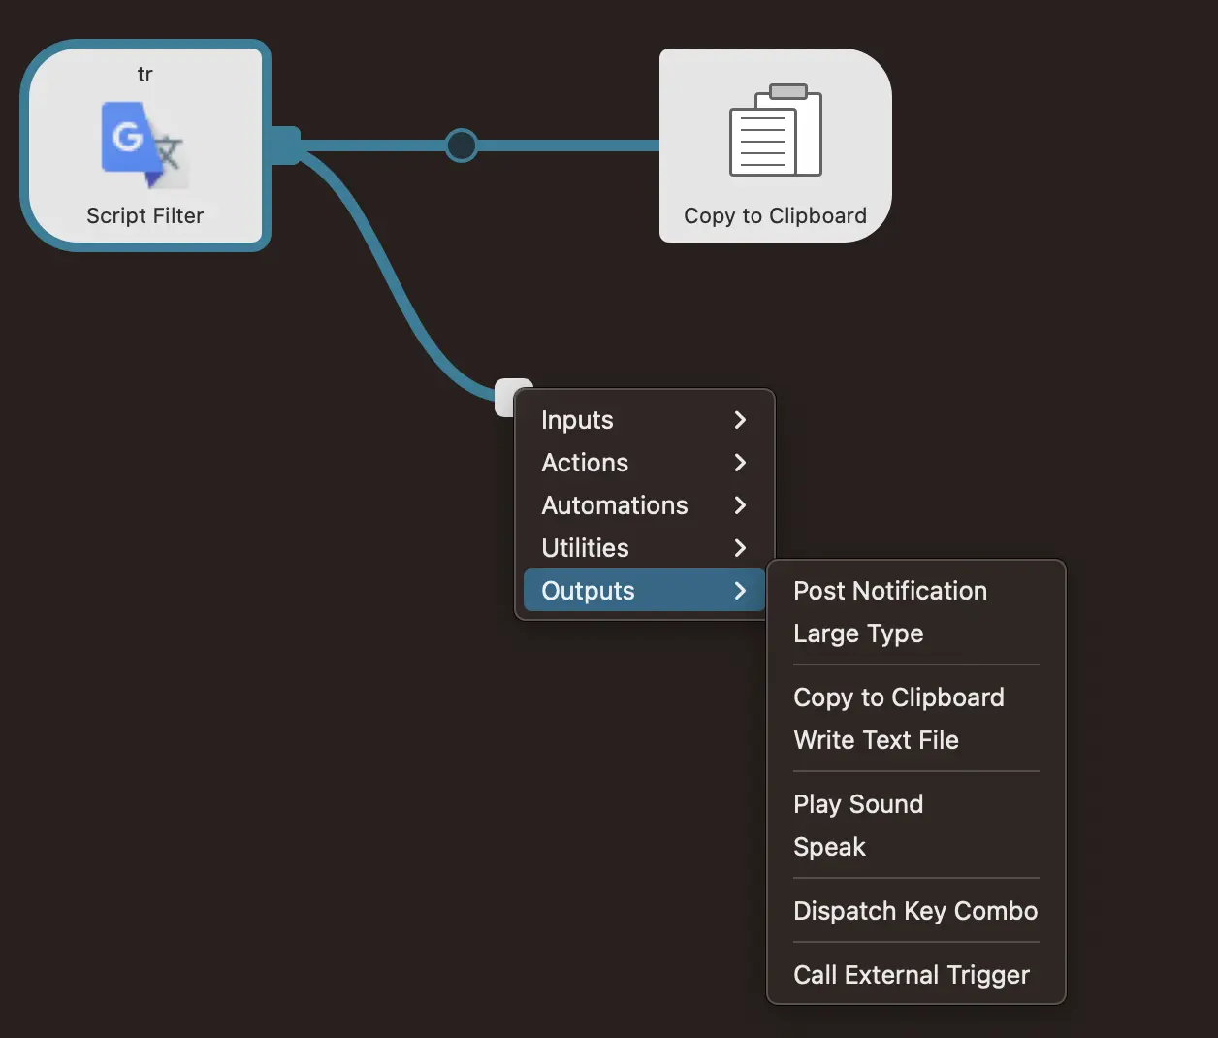Open the Outputs submenu
The width and height of the screenshot is (1218, 1038).
pos(644,591)
